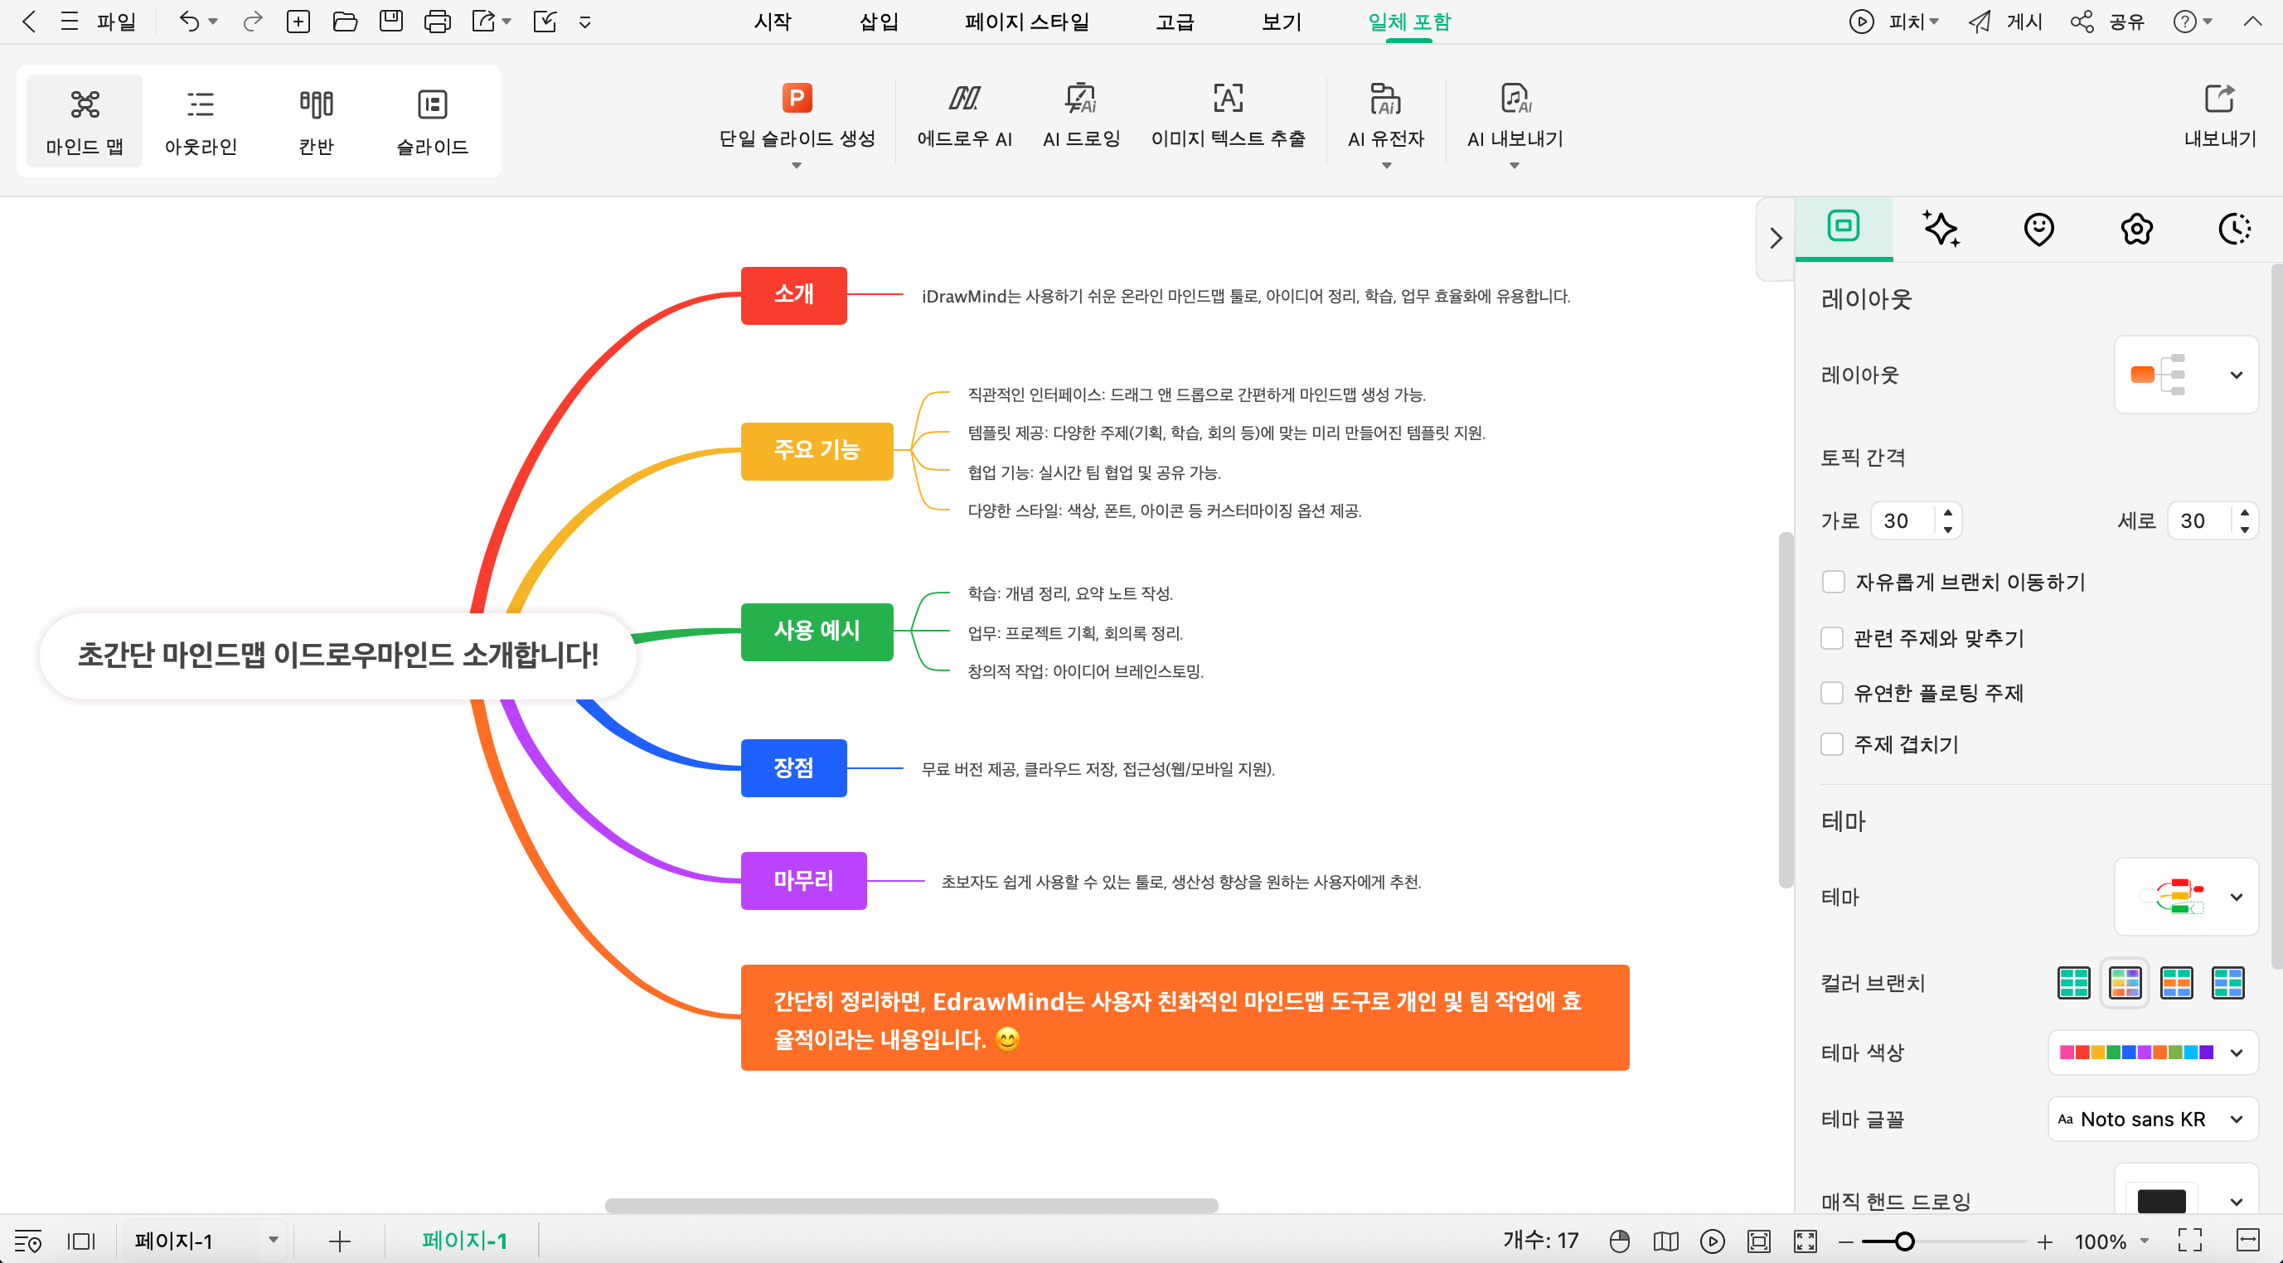Click the back arrow icon
The height and width of the screenshot is (1263, 2283).
(29, 22)
